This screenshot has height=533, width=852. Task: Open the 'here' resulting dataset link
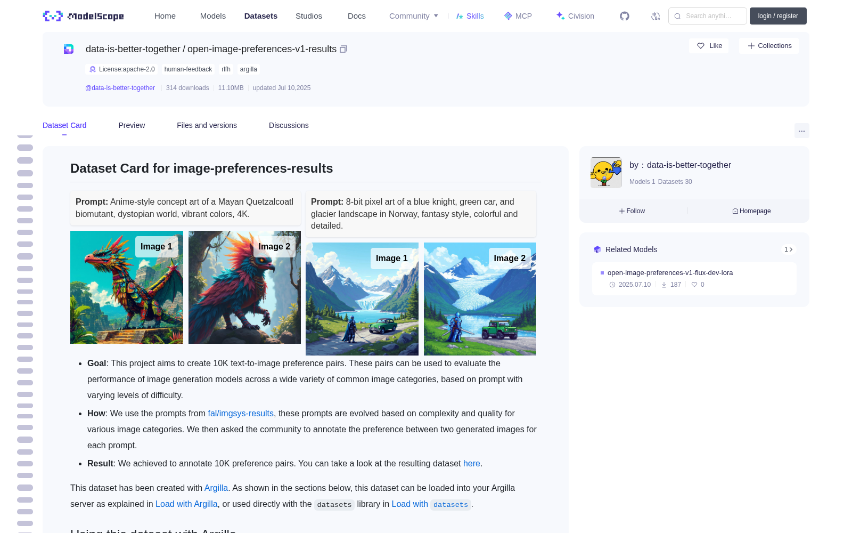click(x=472, y=464)
